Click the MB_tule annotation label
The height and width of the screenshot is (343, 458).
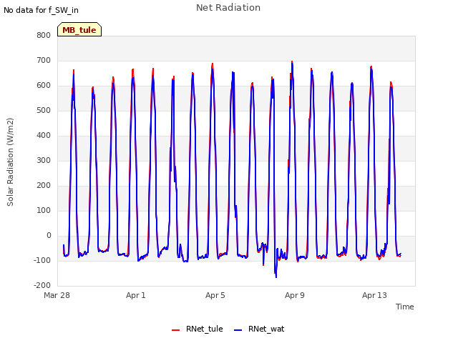point(79,30)
